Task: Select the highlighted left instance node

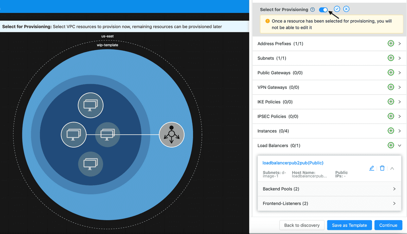Action: coord(74,135)
